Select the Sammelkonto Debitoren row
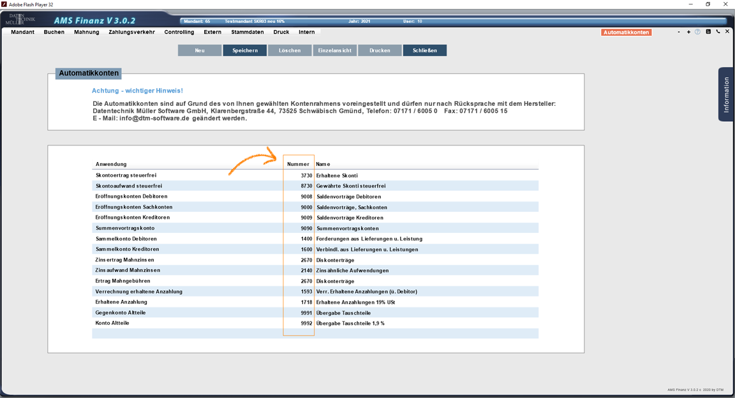735x398 pixels. click(128, 239)
